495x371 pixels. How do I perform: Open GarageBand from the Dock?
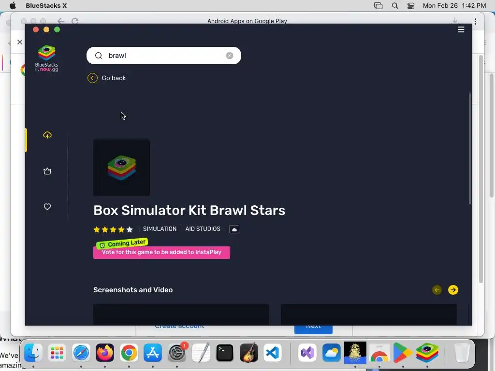coord(249,353)
